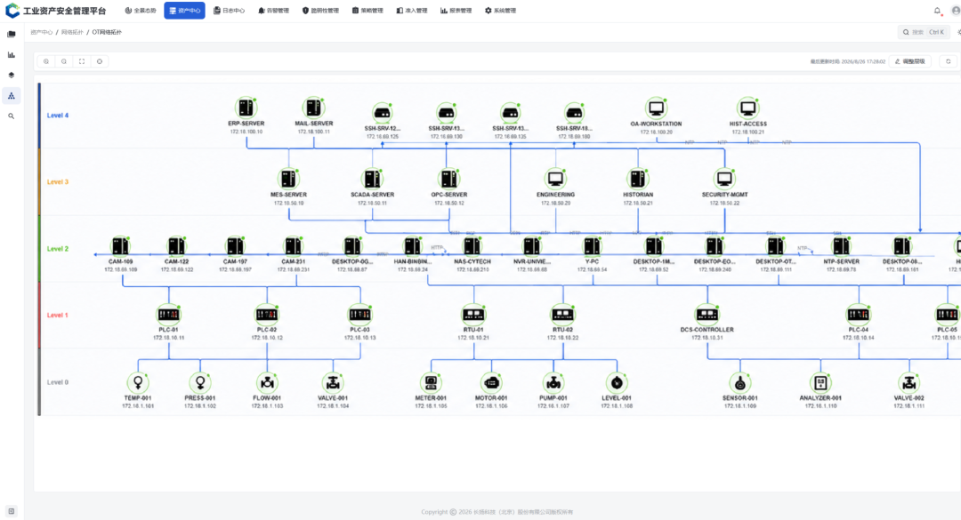Click the Level 4 layer label
This screenshot has width=961, height=520.
[58, 116]
